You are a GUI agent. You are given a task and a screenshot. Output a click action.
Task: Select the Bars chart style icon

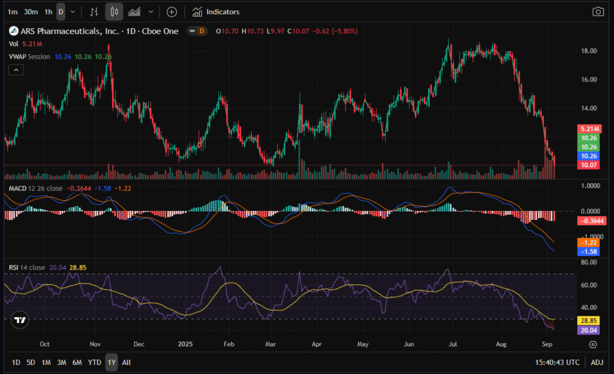pyautogui.click(x=94, y=11)
